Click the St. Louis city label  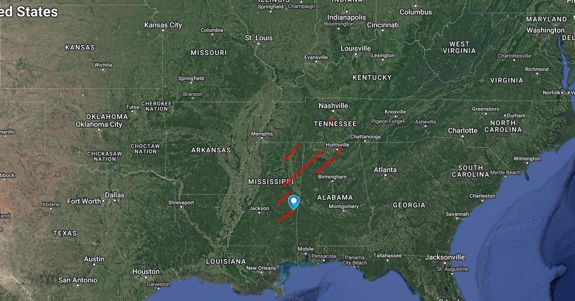(x=259, y=38)
